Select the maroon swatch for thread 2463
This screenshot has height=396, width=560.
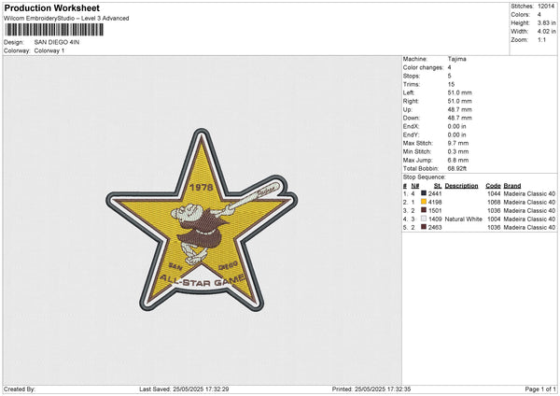(x=424, y=227)
